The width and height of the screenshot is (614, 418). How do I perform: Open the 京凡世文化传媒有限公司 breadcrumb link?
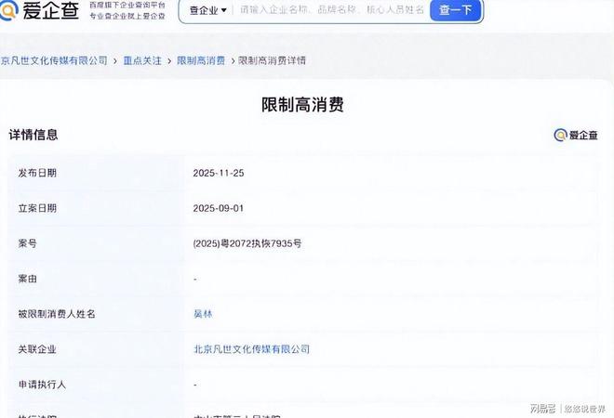click(54, 60)
